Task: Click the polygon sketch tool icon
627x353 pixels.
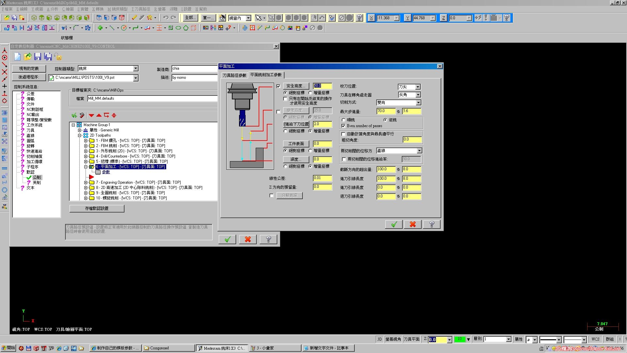Action: [x=186, y=28]
